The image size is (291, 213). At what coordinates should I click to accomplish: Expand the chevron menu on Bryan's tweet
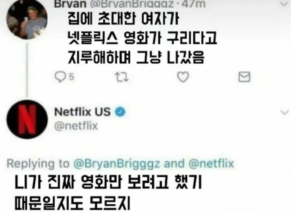(x=284, y=4)
